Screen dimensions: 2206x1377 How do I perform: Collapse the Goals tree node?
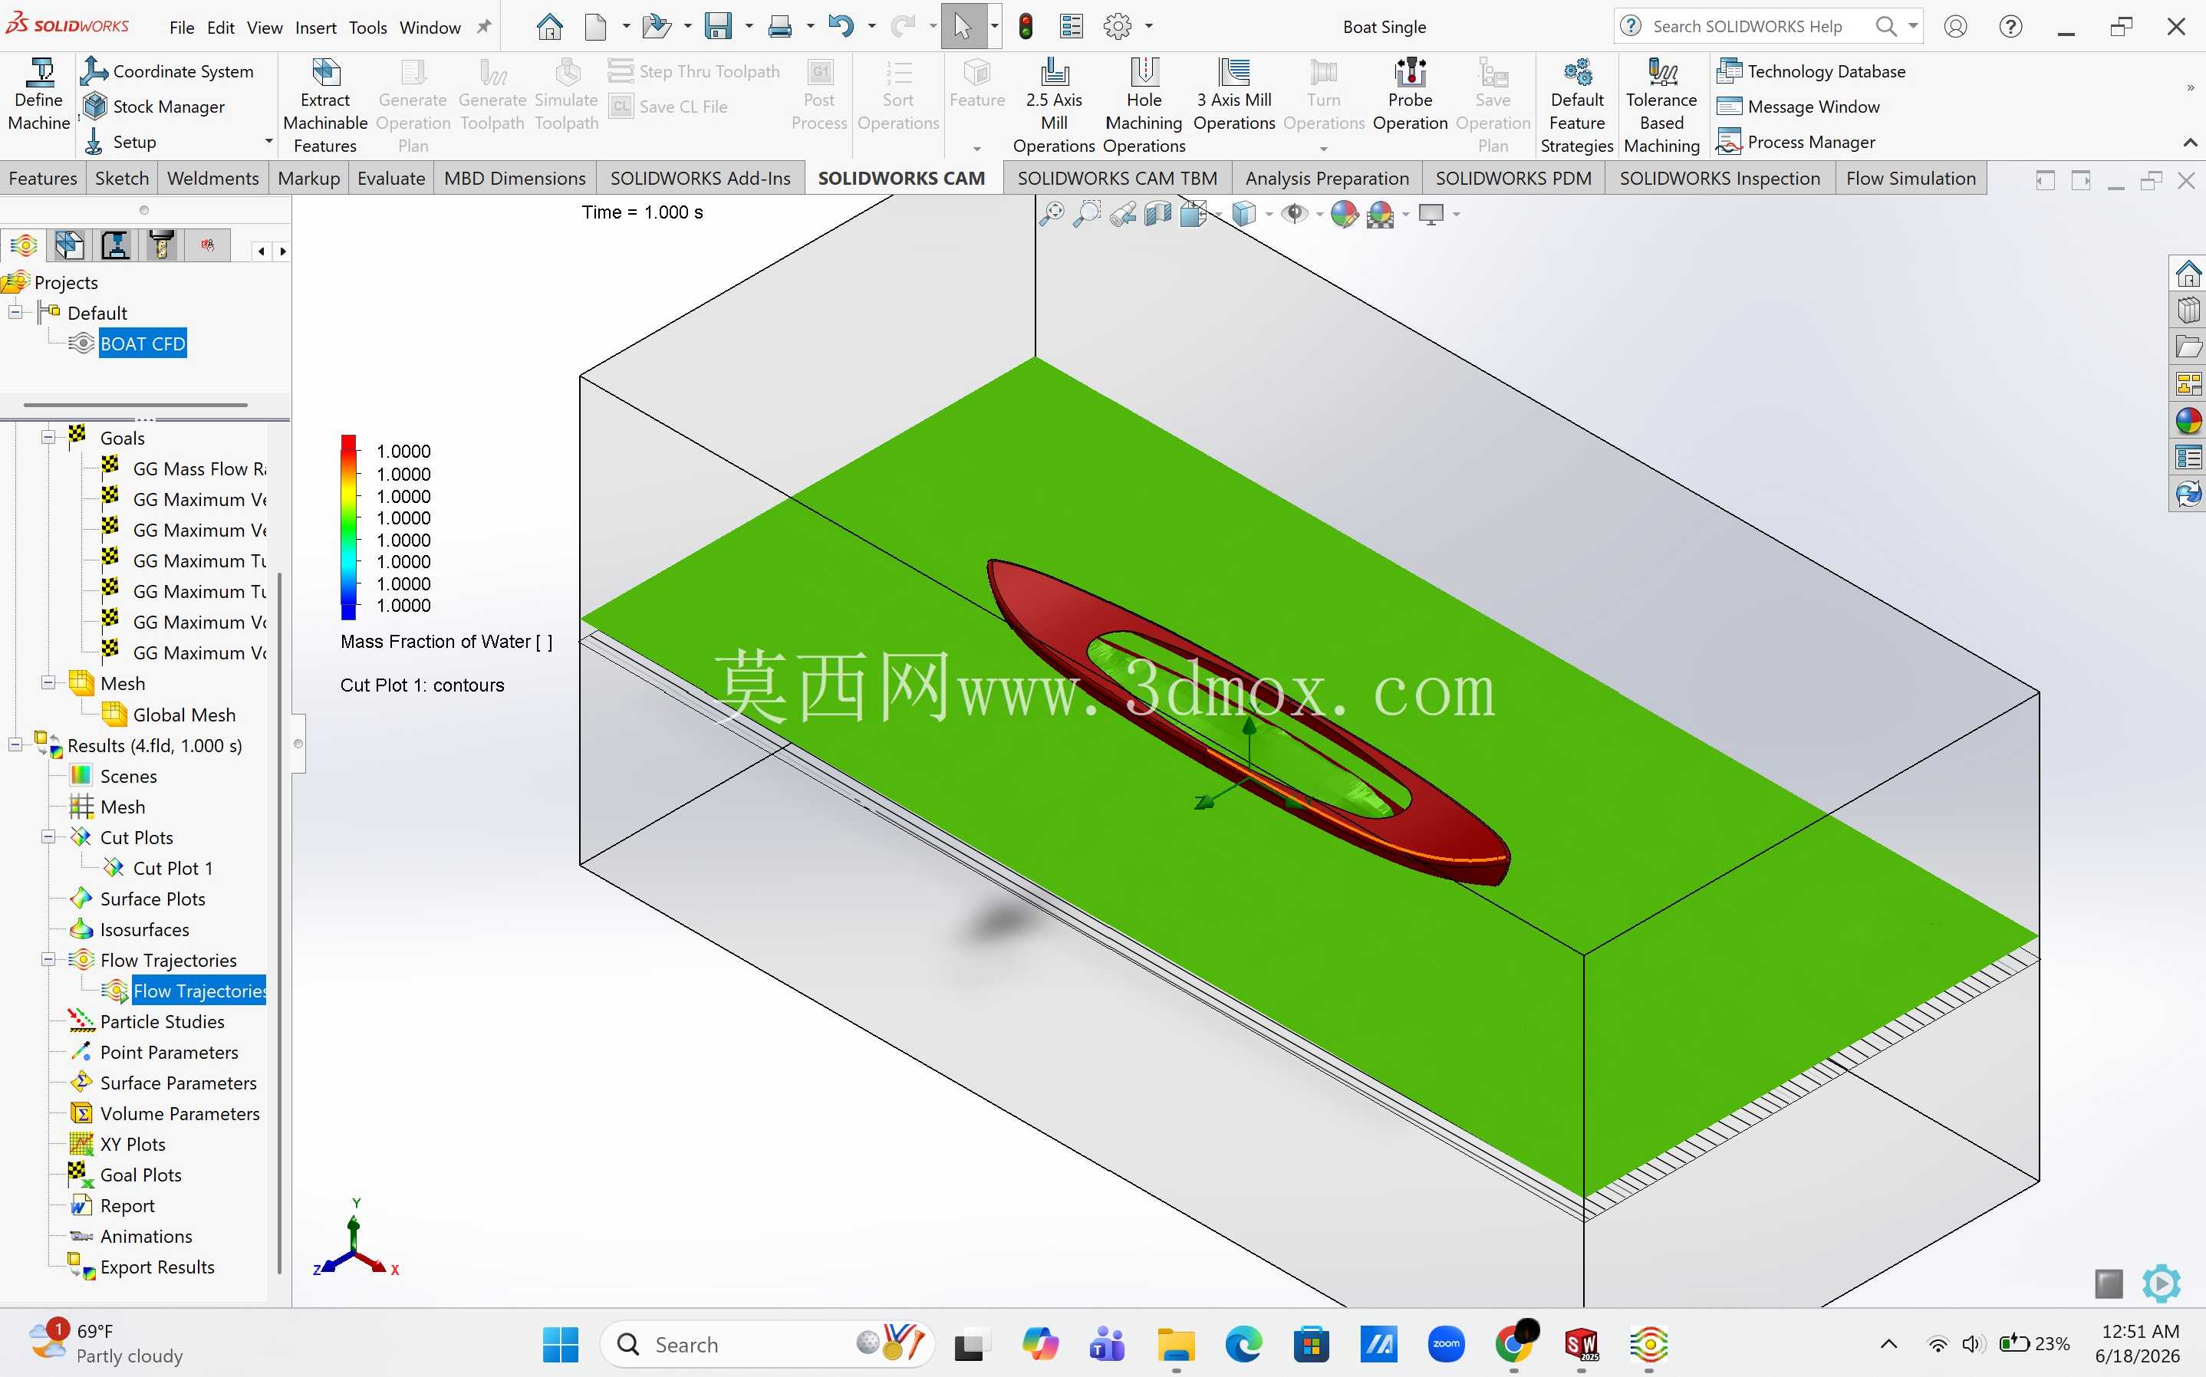pos(48,437)
